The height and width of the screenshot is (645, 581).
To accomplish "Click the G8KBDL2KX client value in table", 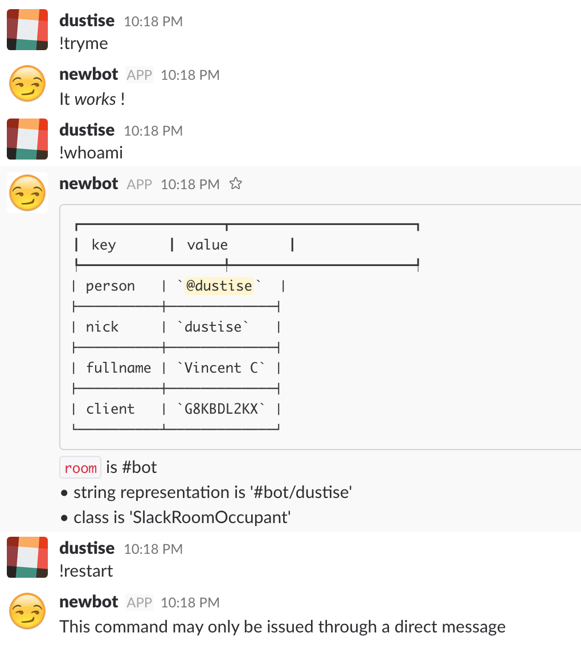I will point(221,409).
